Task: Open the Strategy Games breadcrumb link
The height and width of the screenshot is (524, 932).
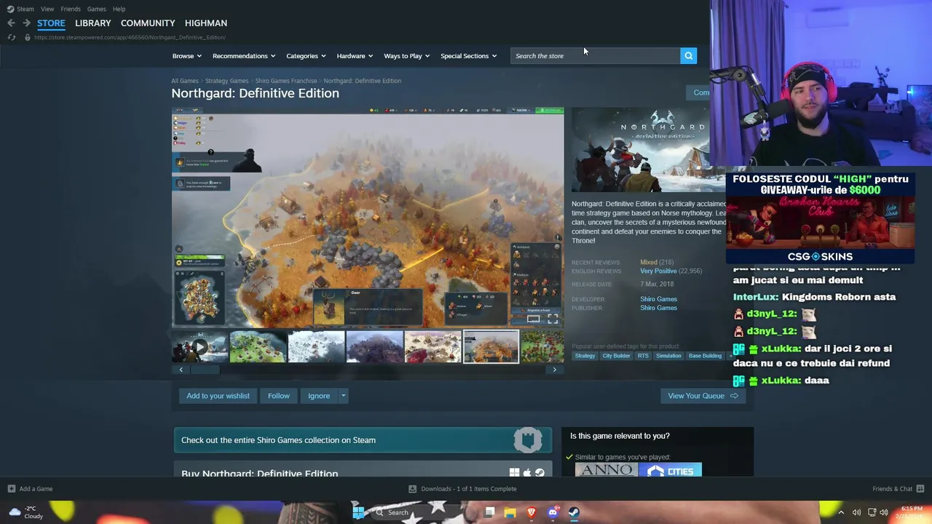Action: point(226,81)
